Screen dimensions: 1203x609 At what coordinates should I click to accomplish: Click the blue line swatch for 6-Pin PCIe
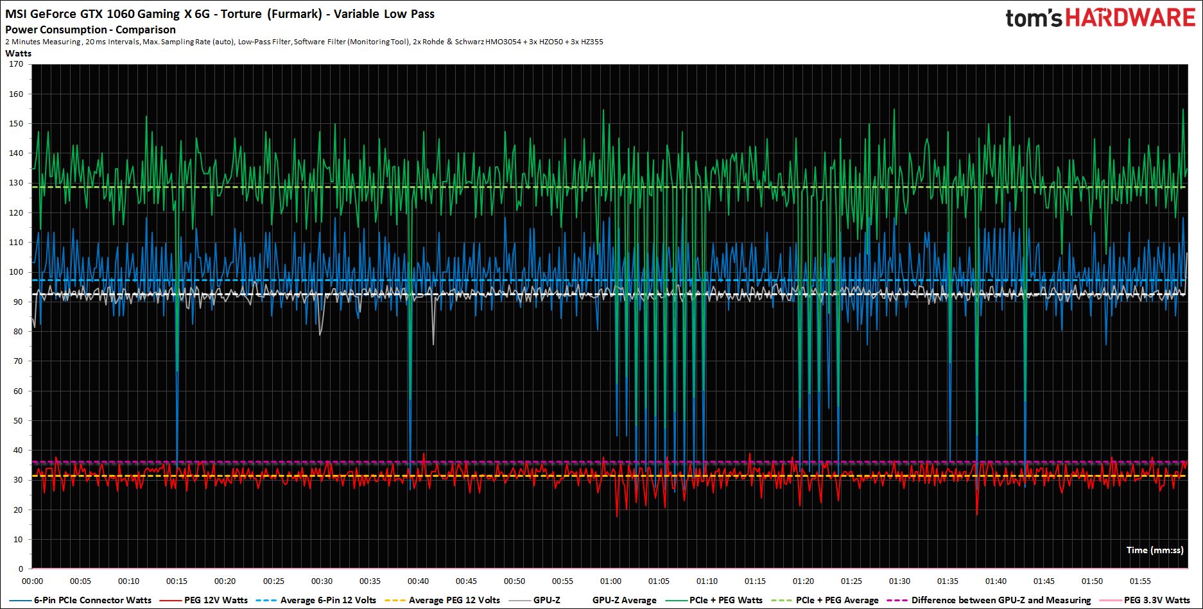click(x=21, y=601)
